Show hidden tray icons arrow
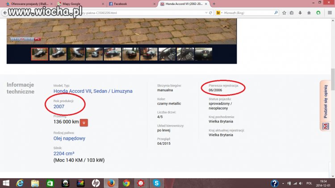This screenshot has width=335, height=188. pos(283,183)
